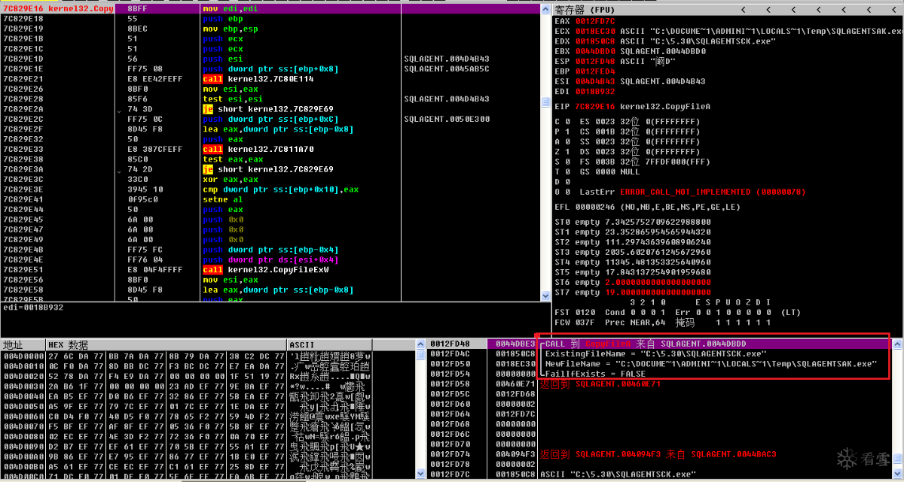Click comment SQLAGENT.0050E300 in disassembly
The width and height of the screenshot is (904, 482).
point(447,119)
